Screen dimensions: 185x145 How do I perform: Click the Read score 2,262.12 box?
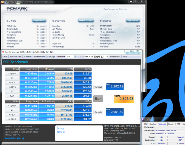[x=115, y=86]
